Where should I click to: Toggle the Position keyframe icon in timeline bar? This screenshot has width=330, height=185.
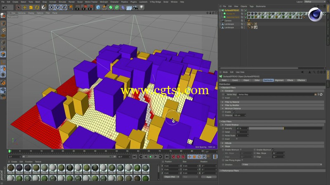point(190,157)
